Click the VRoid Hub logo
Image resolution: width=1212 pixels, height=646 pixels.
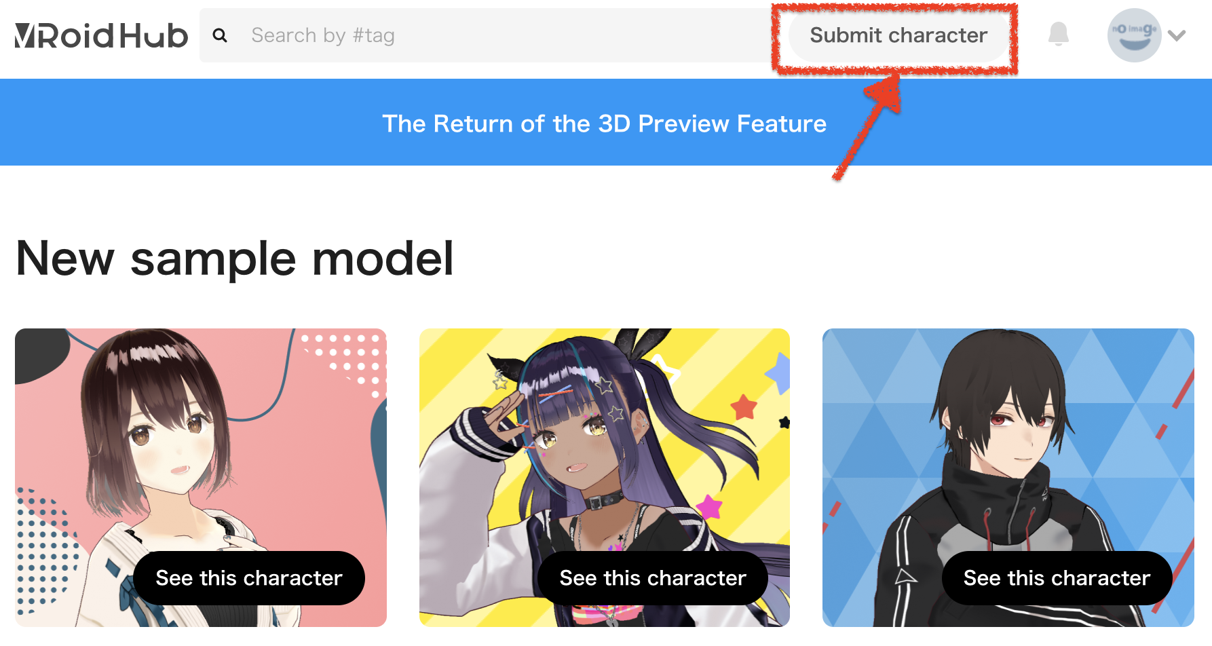101,36
